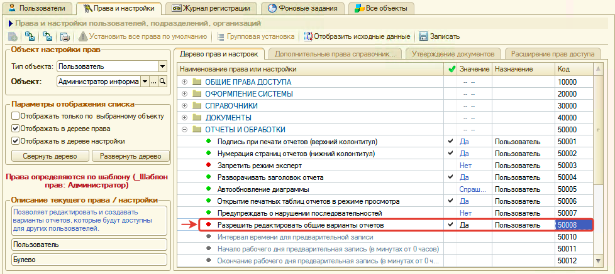Click the magnifier icon next to Объект field
Screen dimensions: 615x274
162,82
